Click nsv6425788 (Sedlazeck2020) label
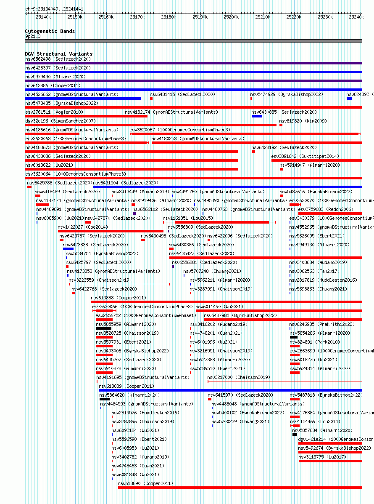374x504 pixels. 60,183
